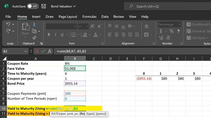211x118 pixels.
Task: Toggle Underline formatting
Action: 62,35
